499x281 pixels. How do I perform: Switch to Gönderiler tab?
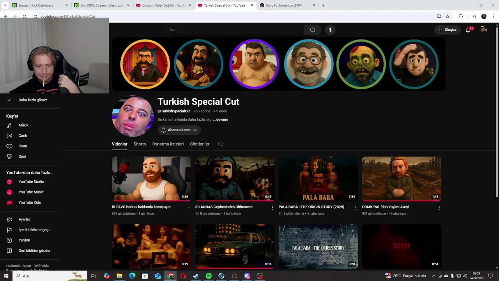pyautogui.click(x=200, y=144)
